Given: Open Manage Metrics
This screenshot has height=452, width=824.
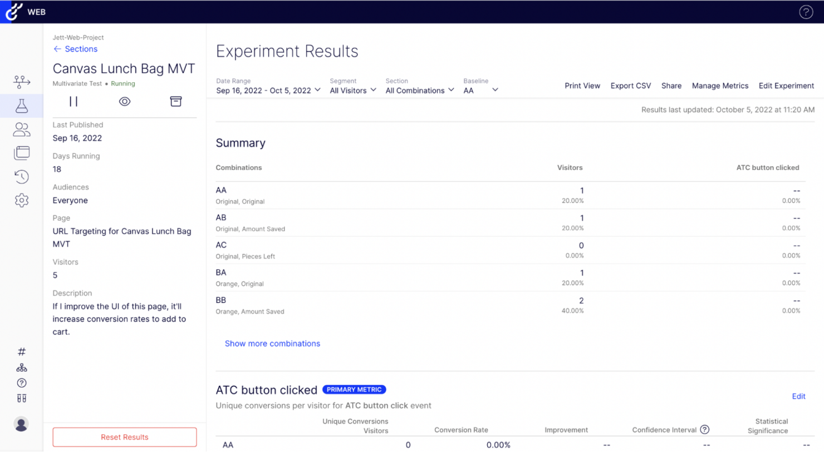Looking at the screenshot, I should coord(720,86).
